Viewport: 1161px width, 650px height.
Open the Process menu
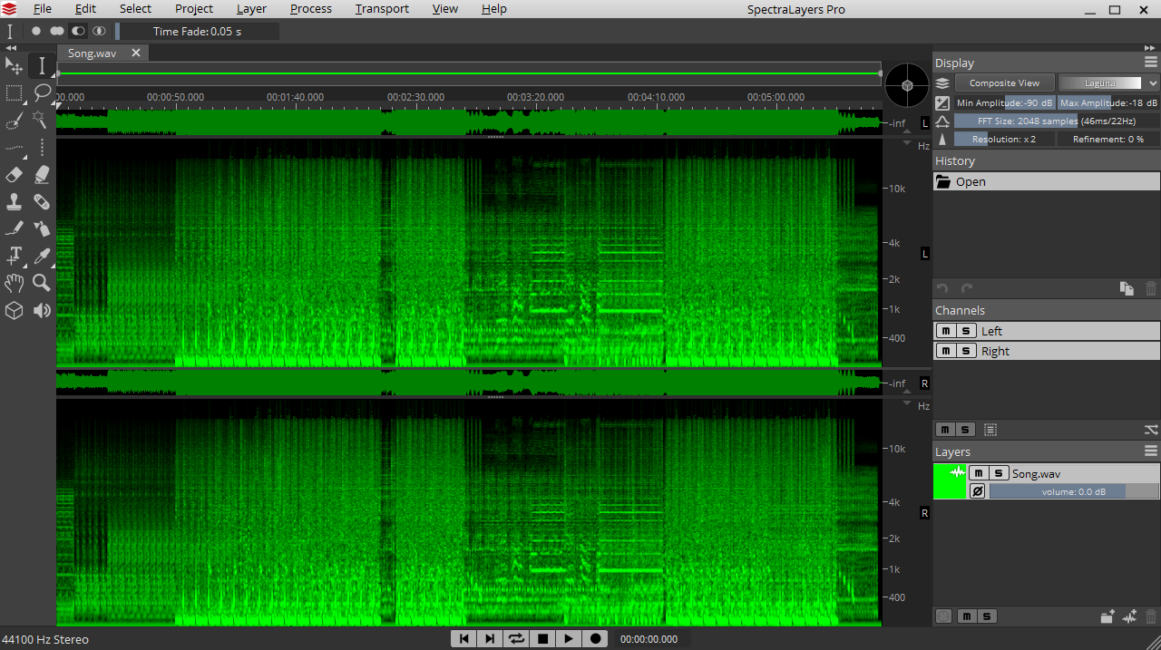click(x=311, y=9)
